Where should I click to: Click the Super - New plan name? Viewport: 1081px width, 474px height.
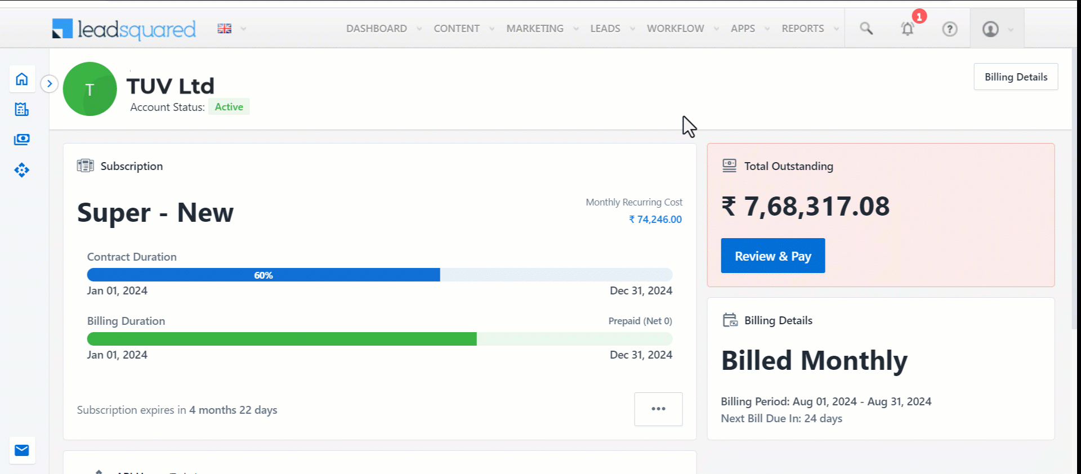(155, 213)
